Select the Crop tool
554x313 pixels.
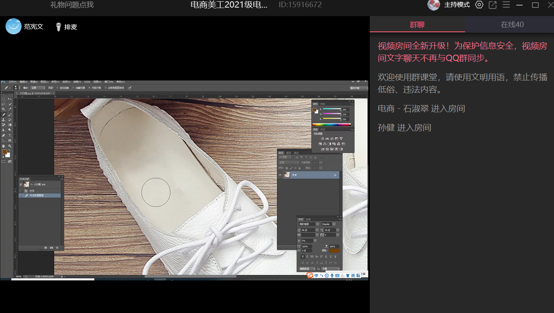point(3,109)
